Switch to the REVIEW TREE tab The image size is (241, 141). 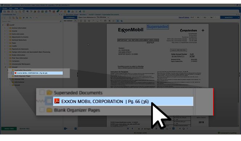pos(24,129)
